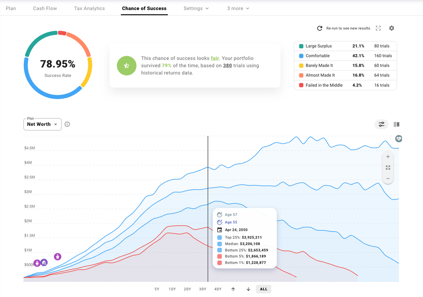This screenshot has height=297, width=423.
Task: Open the Tax Analytics tab
Action: pos(89,8)
